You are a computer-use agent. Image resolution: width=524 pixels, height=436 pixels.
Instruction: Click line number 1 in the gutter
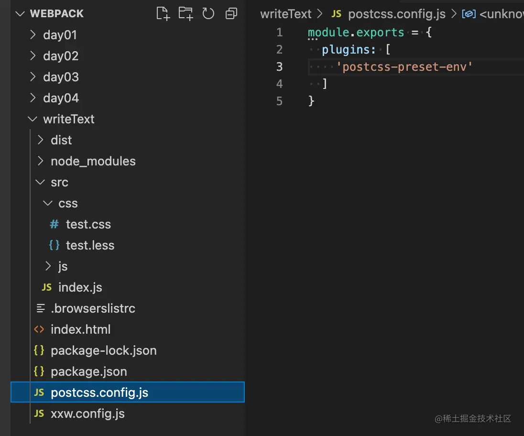pyautogui.click(x=279, y=33)
